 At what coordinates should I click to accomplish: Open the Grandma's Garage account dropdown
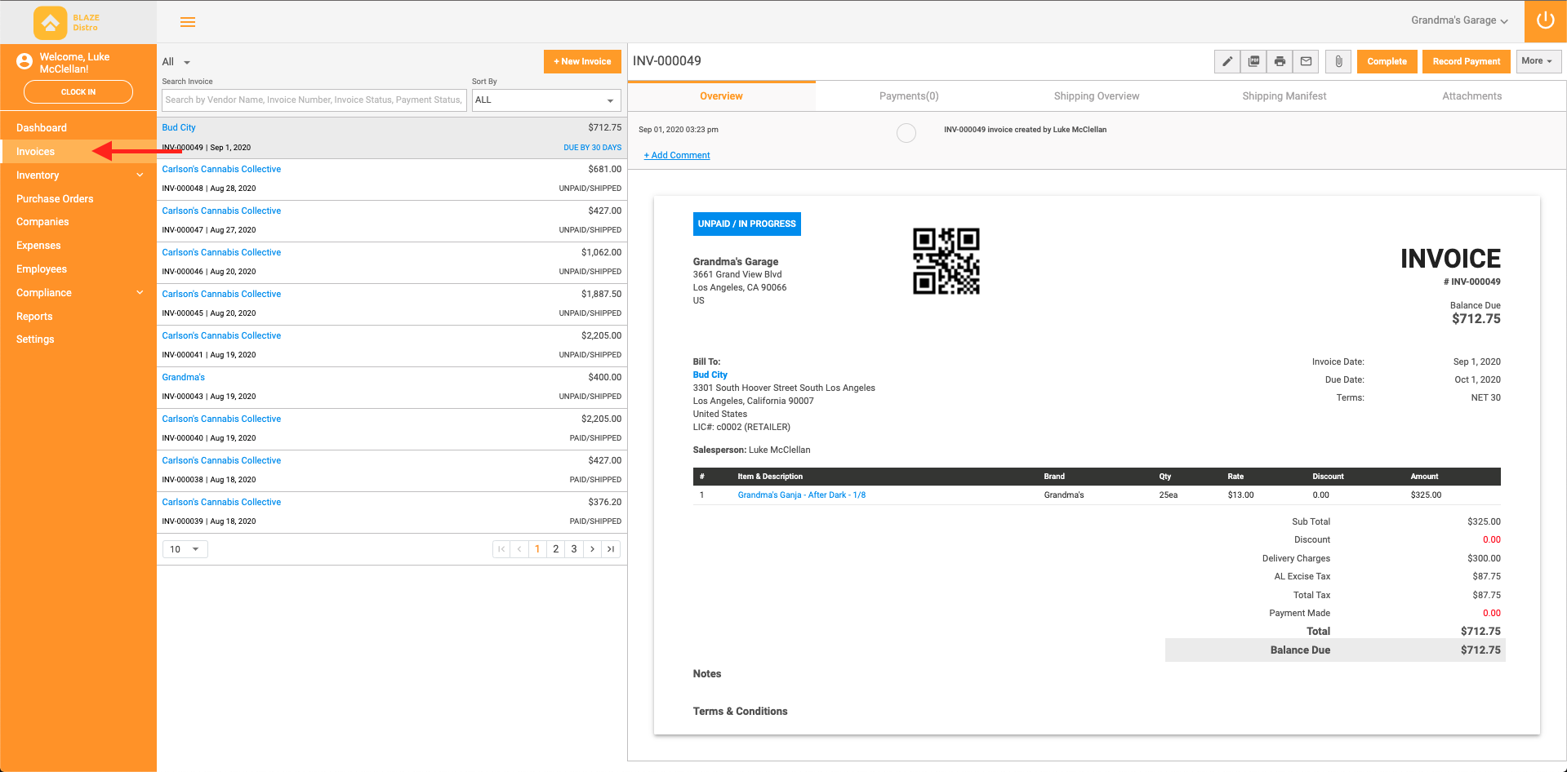coord(1459,20)
